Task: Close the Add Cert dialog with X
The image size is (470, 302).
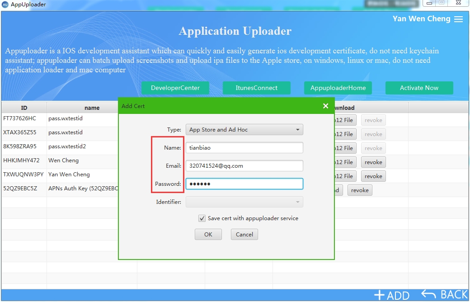Action: tap(325, 106)
